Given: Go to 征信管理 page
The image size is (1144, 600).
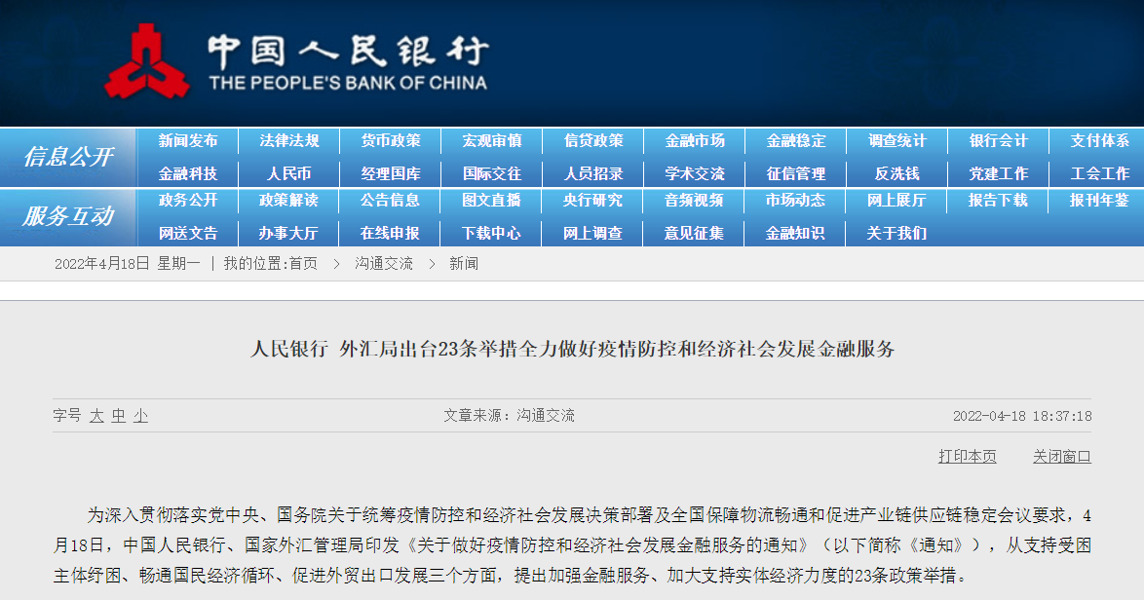Looking at the screenshot, I should coord(796,173).
